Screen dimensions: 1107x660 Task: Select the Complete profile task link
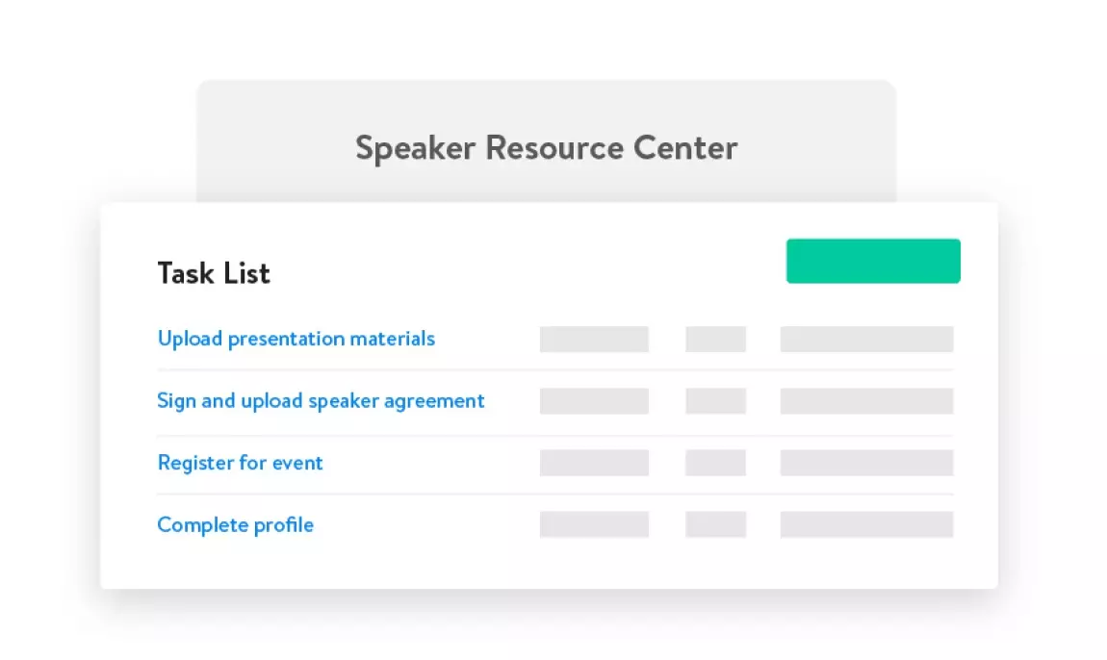[235, 524]
